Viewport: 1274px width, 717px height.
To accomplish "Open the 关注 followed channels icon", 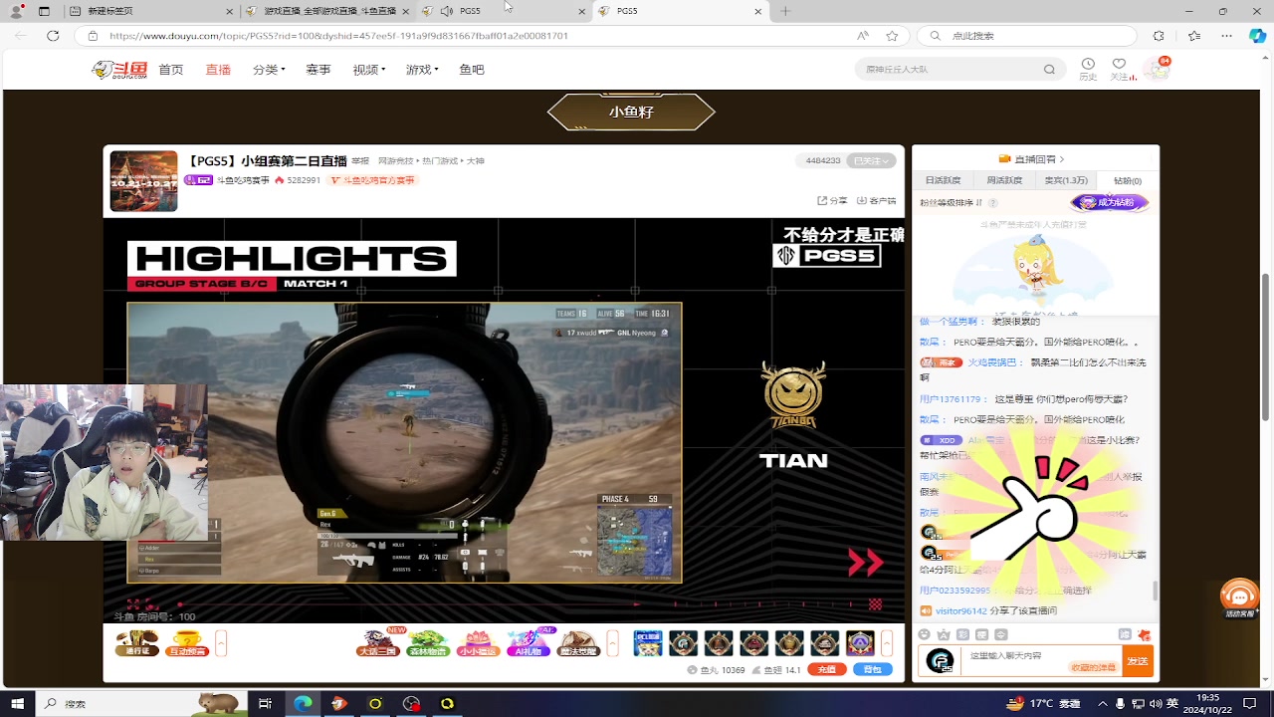I will point(1120,69).
